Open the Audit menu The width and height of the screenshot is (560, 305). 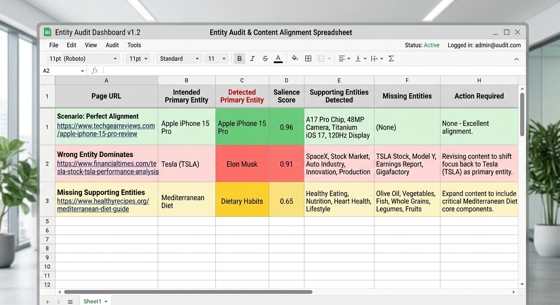pyautogui.click(x=112, y=45)
